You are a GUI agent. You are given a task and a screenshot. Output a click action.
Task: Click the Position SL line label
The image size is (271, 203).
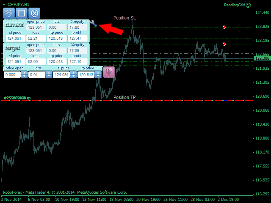point(124,18)
